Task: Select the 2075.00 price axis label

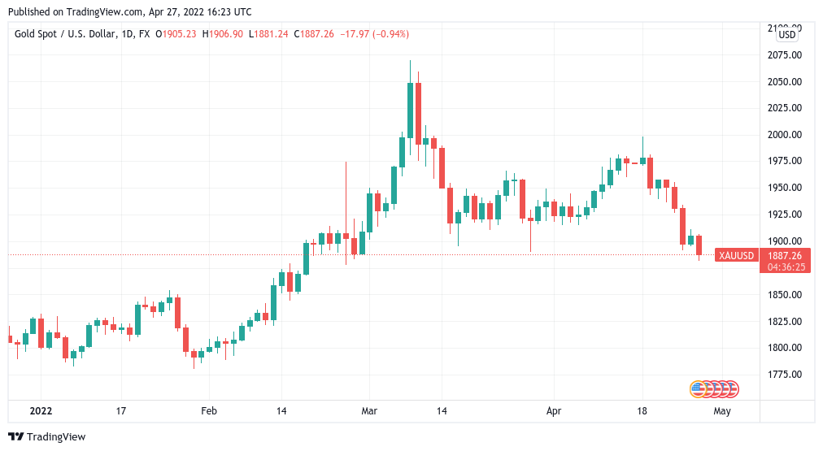Action: coord(785,55)
